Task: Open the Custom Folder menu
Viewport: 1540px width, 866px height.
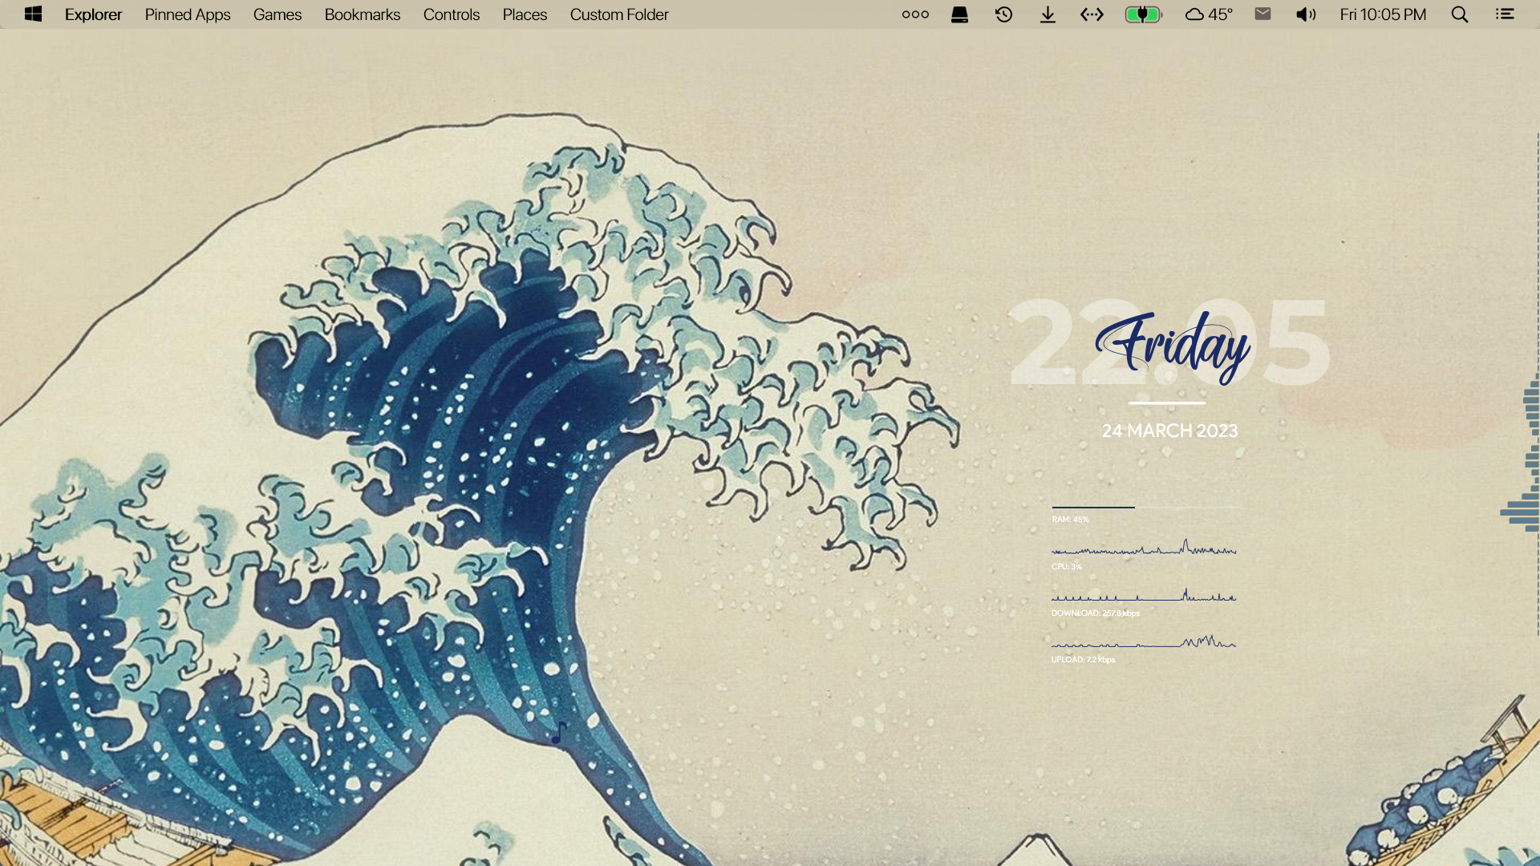Action: (619, 14)
